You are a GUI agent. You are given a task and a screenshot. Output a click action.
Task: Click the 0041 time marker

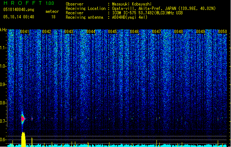pos(25,32)
